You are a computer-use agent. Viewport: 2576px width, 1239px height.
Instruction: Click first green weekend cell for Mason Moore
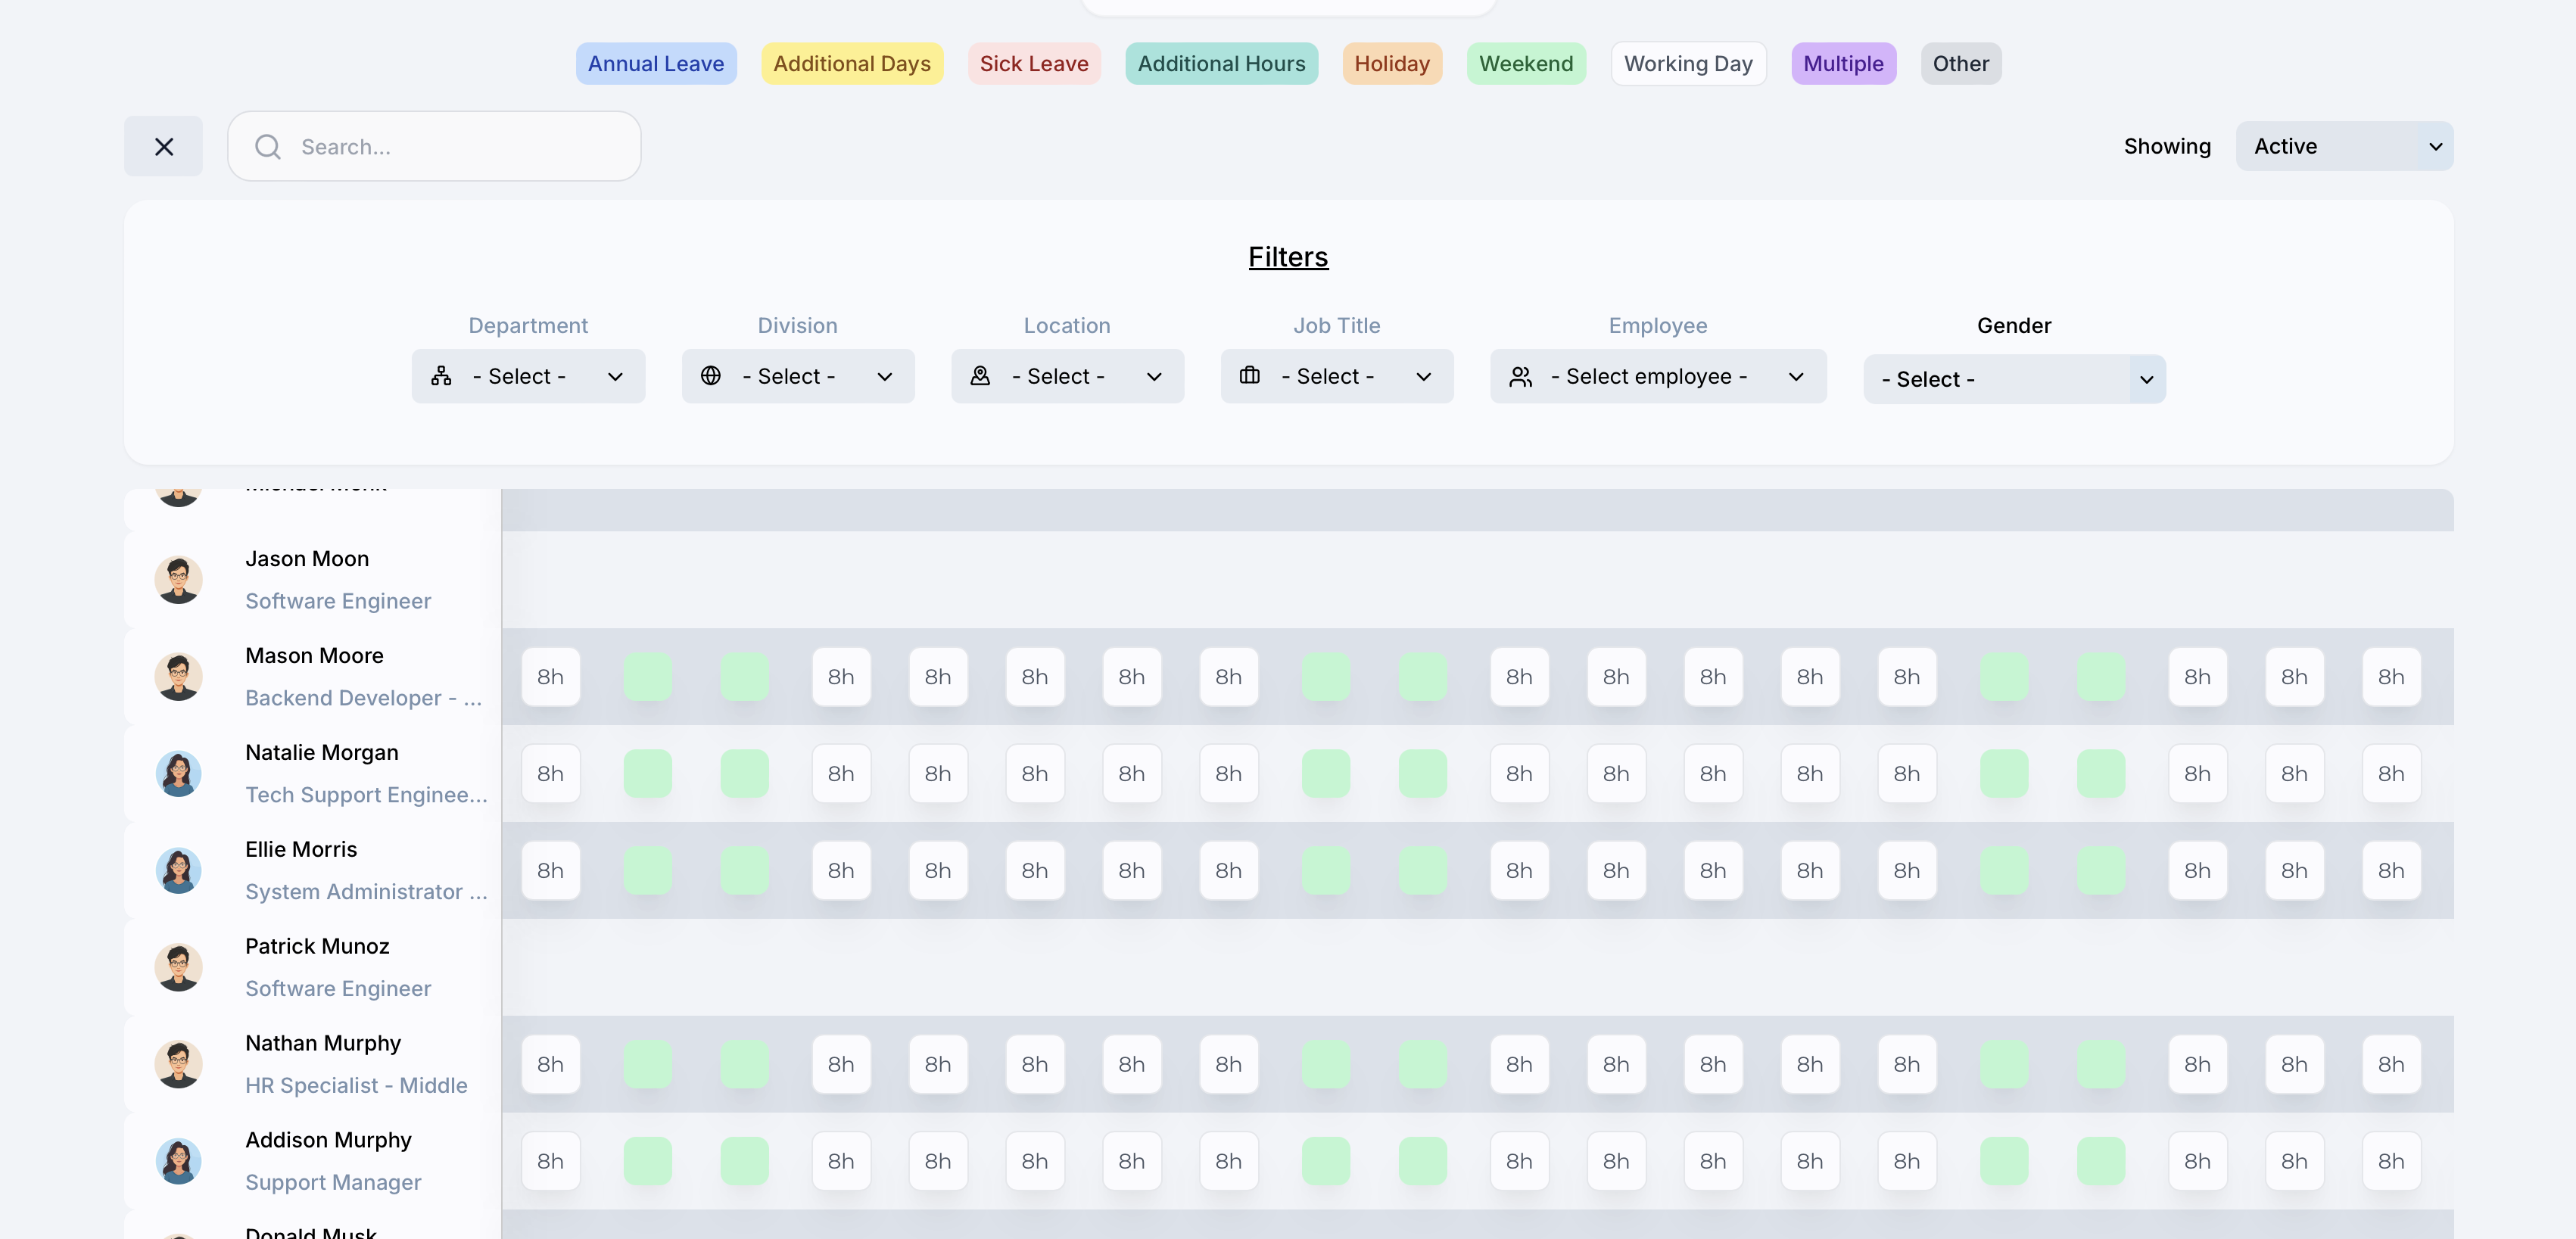(647, 677)
